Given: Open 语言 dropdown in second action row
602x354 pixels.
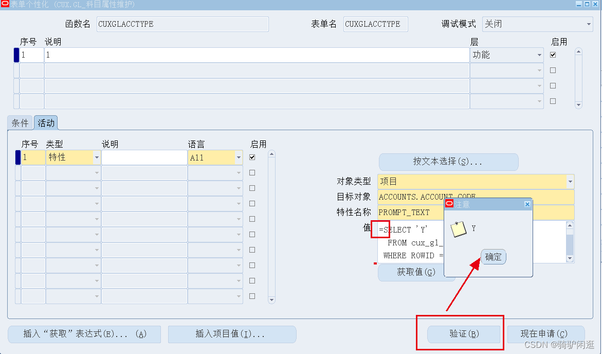Looking at the screenshot, I should point(239,173).
